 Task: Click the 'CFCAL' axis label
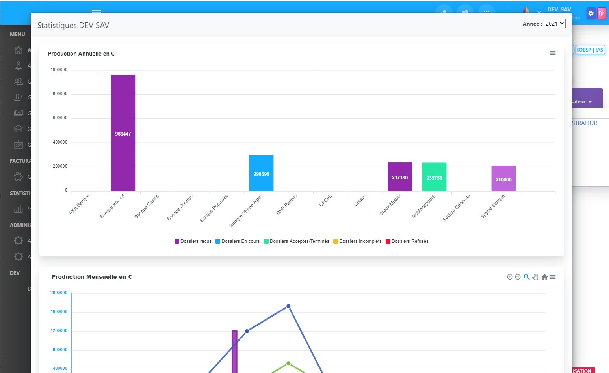[x=326, y=200]
